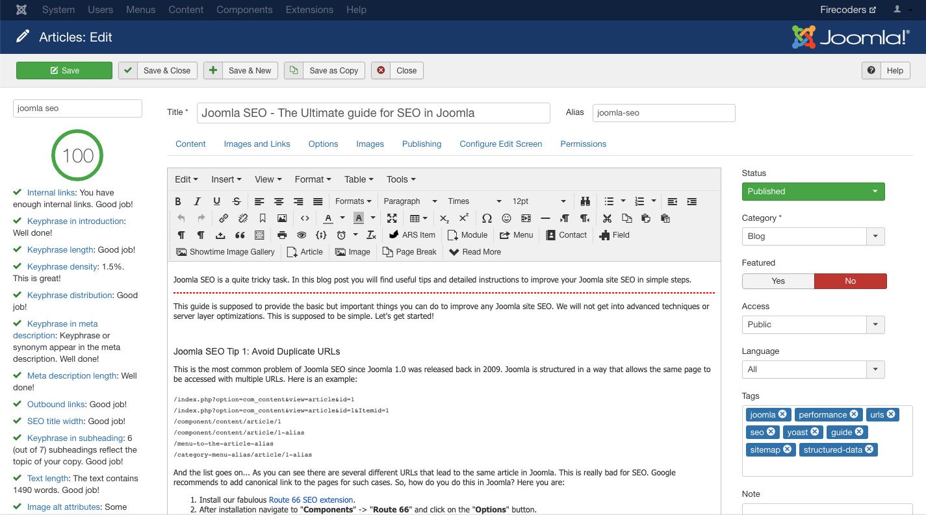Toggle fullscreen editor mode
The width and height of the screenshot is (926, 515).
click(392, 218)
